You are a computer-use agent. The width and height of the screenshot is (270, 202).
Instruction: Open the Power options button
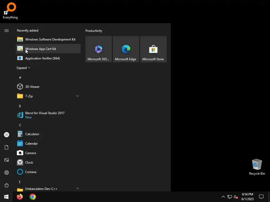tap(7, 185)
